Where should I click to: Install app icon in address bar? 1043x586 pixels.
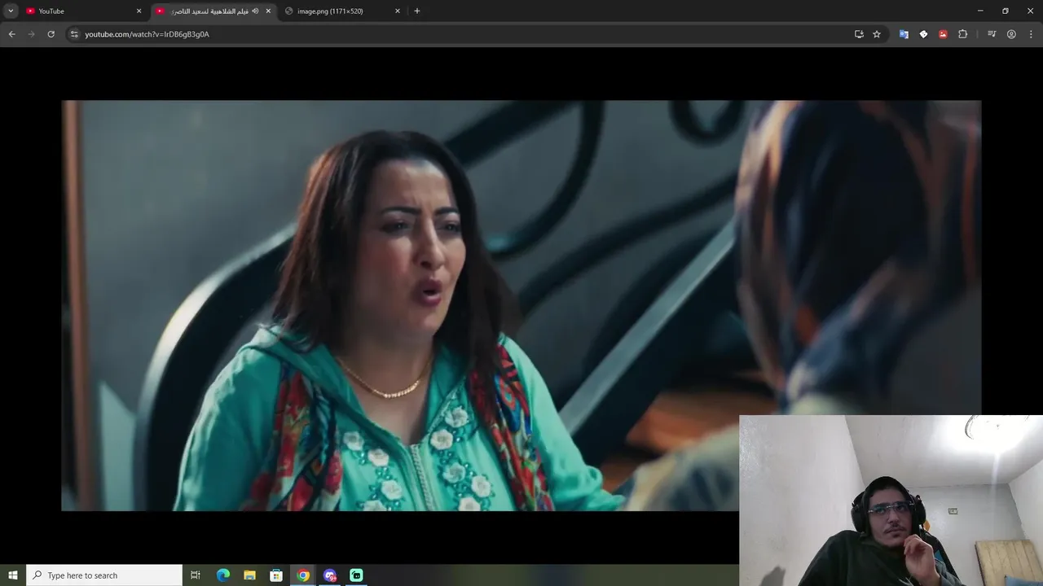pos(859,34)
